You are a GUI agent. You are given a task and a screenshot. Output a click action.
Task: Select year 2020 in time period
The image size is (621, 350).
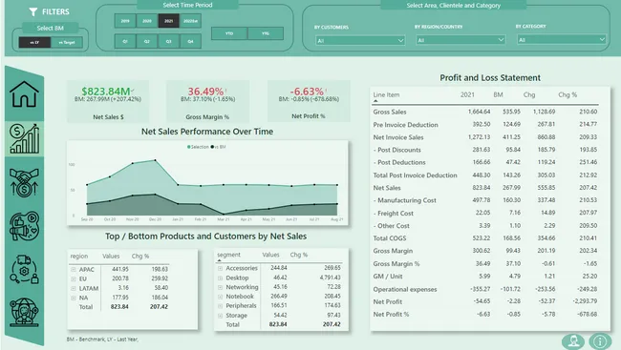pyautogui.click(x=147, y=21)
